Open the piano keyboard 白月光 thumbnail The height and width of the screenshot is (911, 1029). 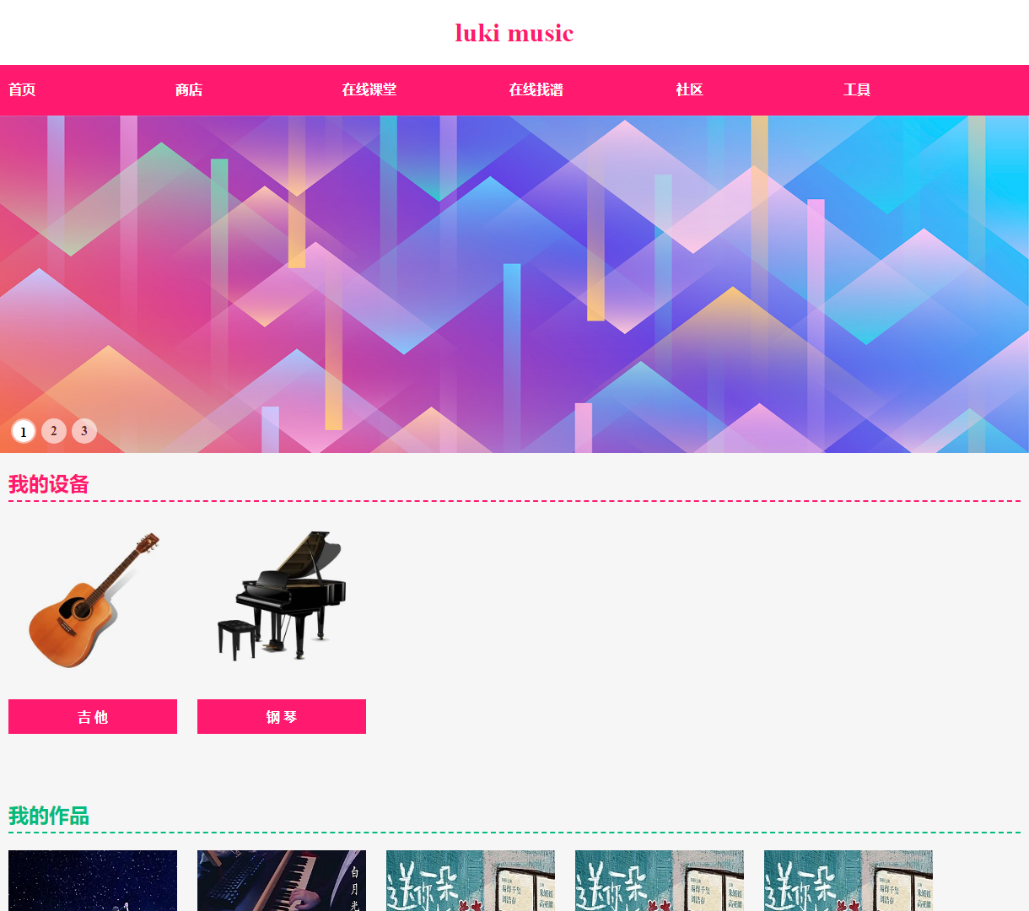click(282, 881)
